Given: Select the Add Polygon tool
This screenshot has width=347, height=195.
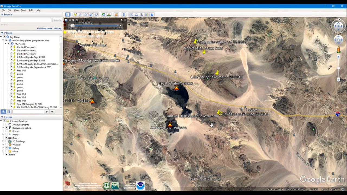Looking at the screenshot, I should click(x=81, y=14).
